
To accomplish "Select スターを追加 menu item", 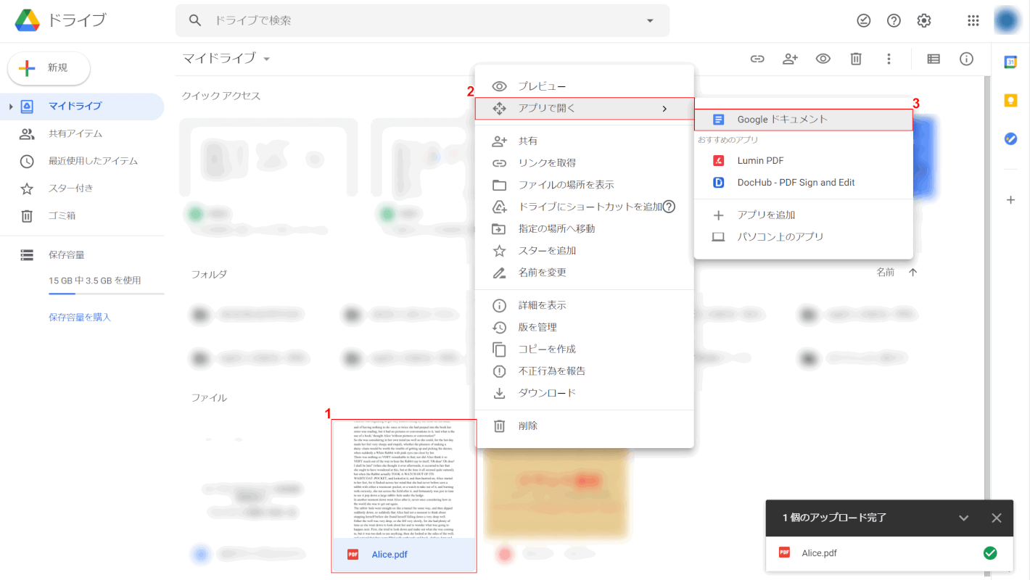I will pos(585,251).
